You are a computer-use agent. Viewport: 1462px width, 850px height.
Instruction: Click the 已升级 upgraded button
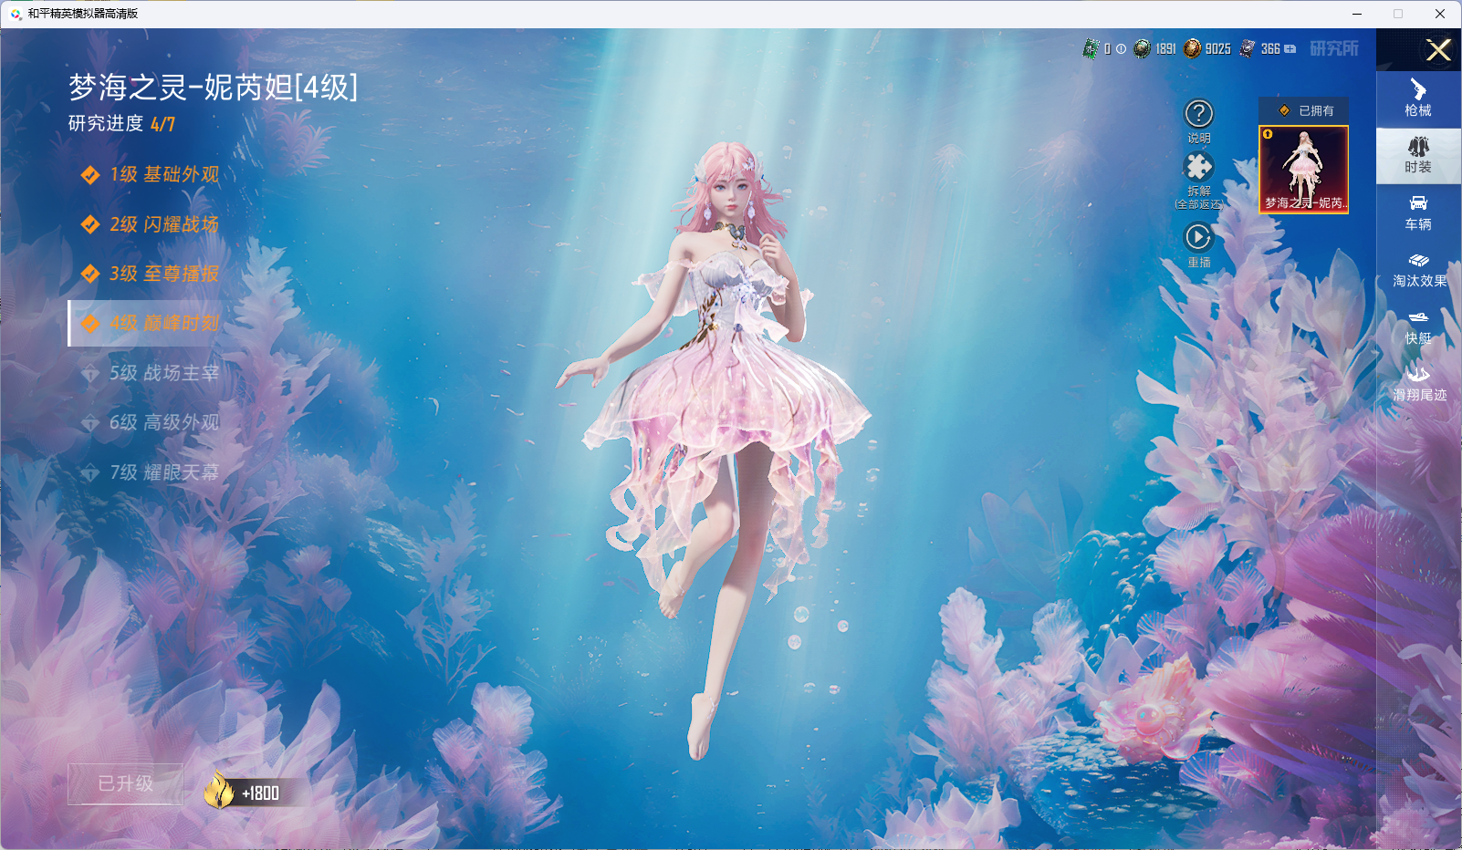(x=126, y=784)
